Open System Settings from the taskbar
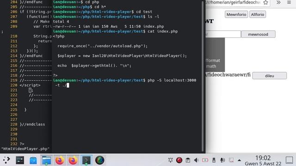The height and width of the screenshot is (166, 296). (x=20, y=160)
